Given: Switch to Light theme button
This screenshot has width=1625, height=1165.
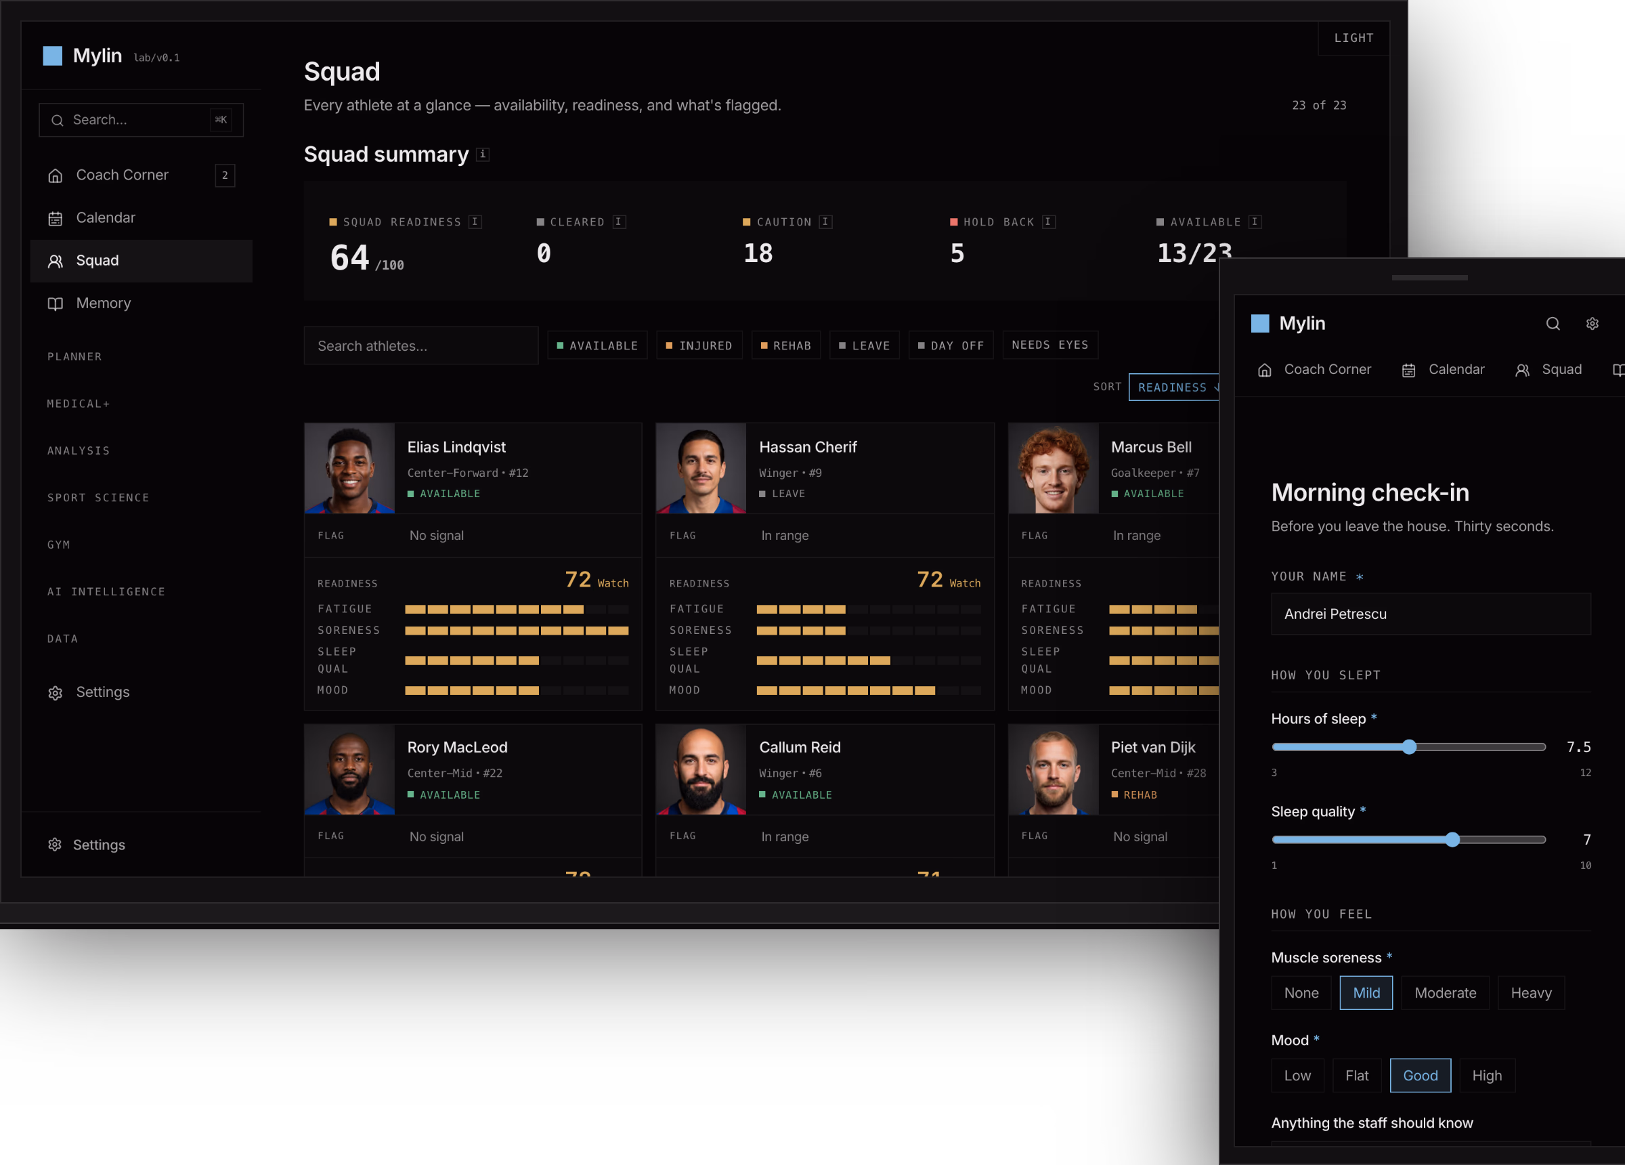Looking at the screenshot, I should point(1353,38).
